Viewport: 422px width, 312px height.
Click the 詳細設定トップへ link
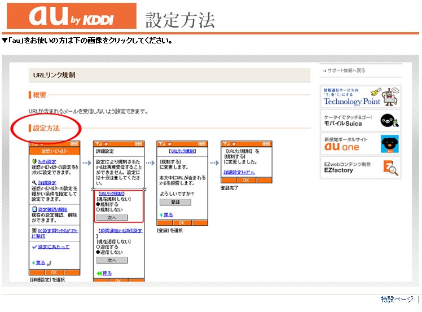[x=239, y=172]
